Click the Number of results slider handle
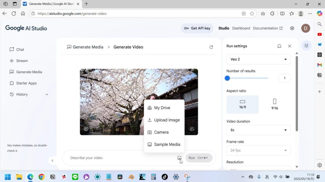The width and height of the screenshot is (325, 182). tap(227, 78)
